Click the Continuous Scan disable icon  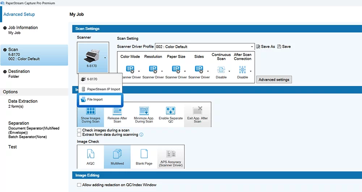click(x=221, y=69)
